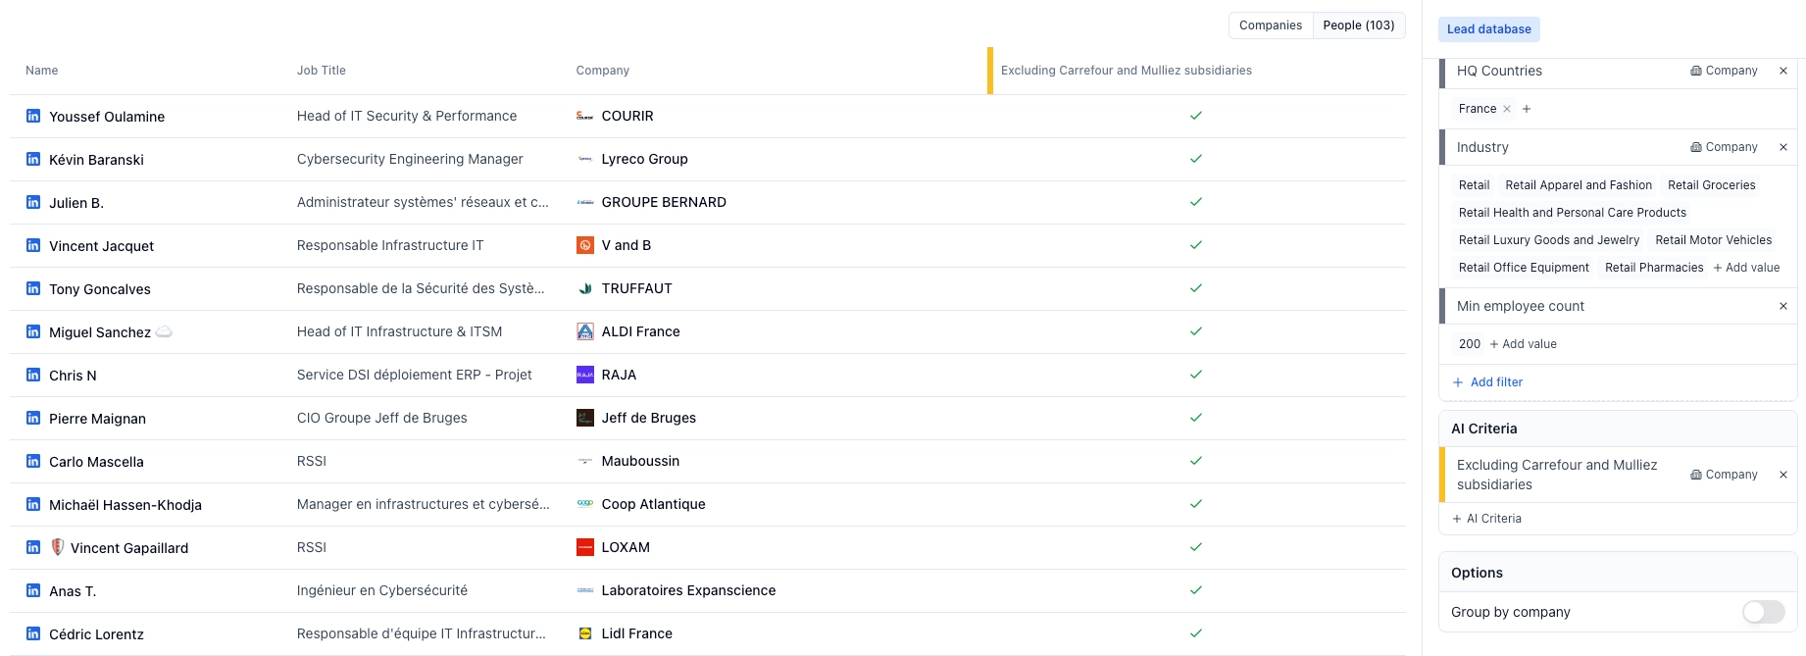Click the checkmark in Lidl France row
The height and width of the screenshot is (656, 1806).
(x=1196, y=633)
